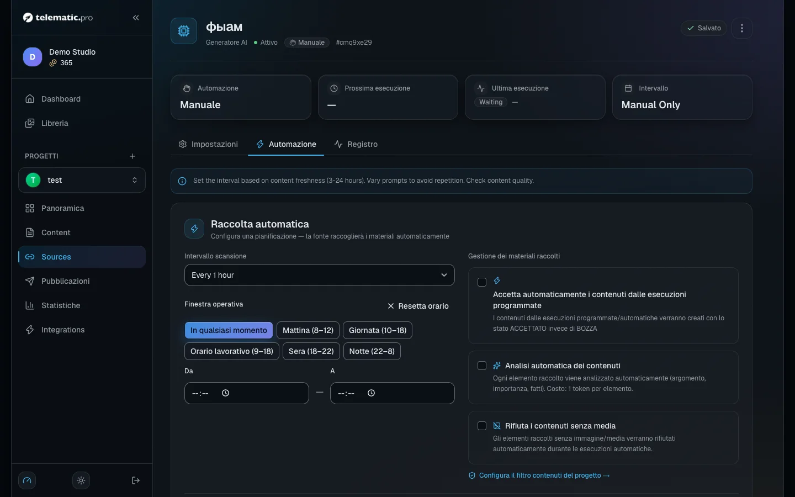Open Statistiche in the sidebar
This screenshot has height=497, width=795.
[x=82, y=305]
